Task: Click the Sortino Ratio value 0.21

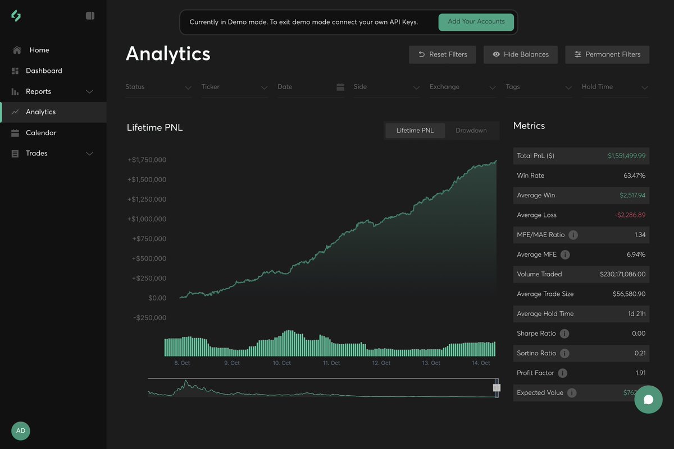Action: (x=640, y=353)
